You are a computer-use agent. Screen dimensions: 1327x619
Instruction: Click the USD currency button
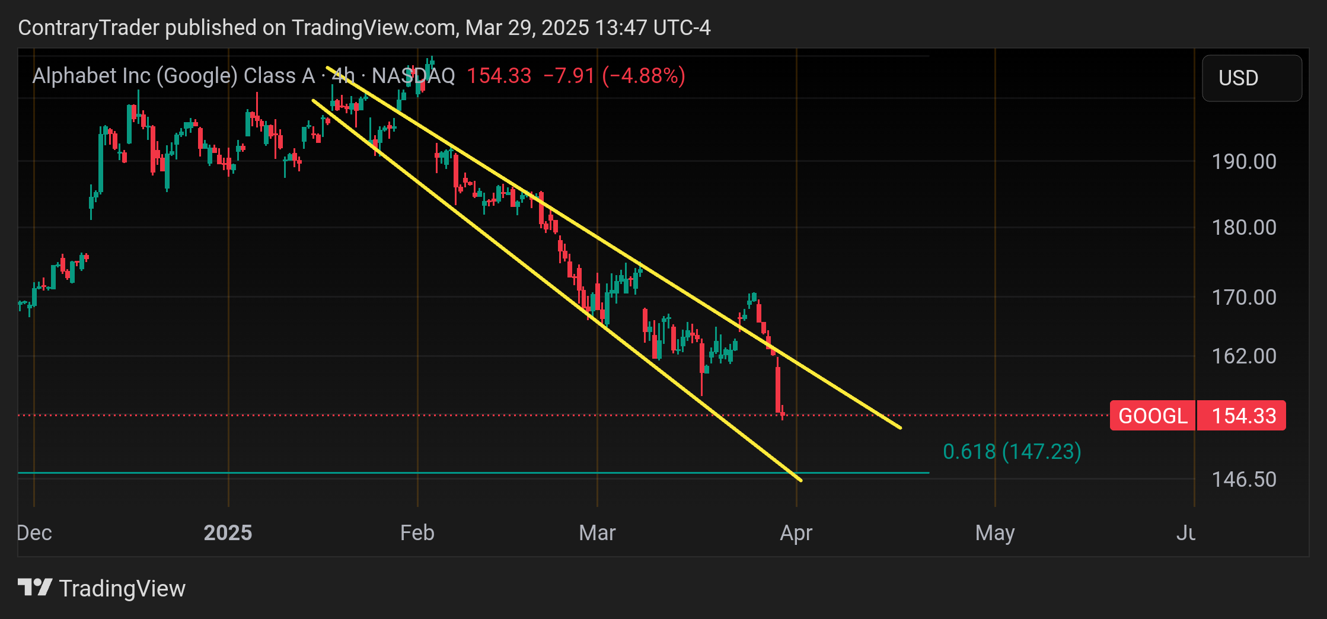tap(1252, 78)
